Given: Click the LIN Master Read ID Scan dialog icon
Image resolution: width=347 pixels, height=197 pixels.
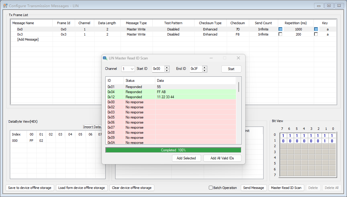Looking at the screenshot, I should point(105,58).
